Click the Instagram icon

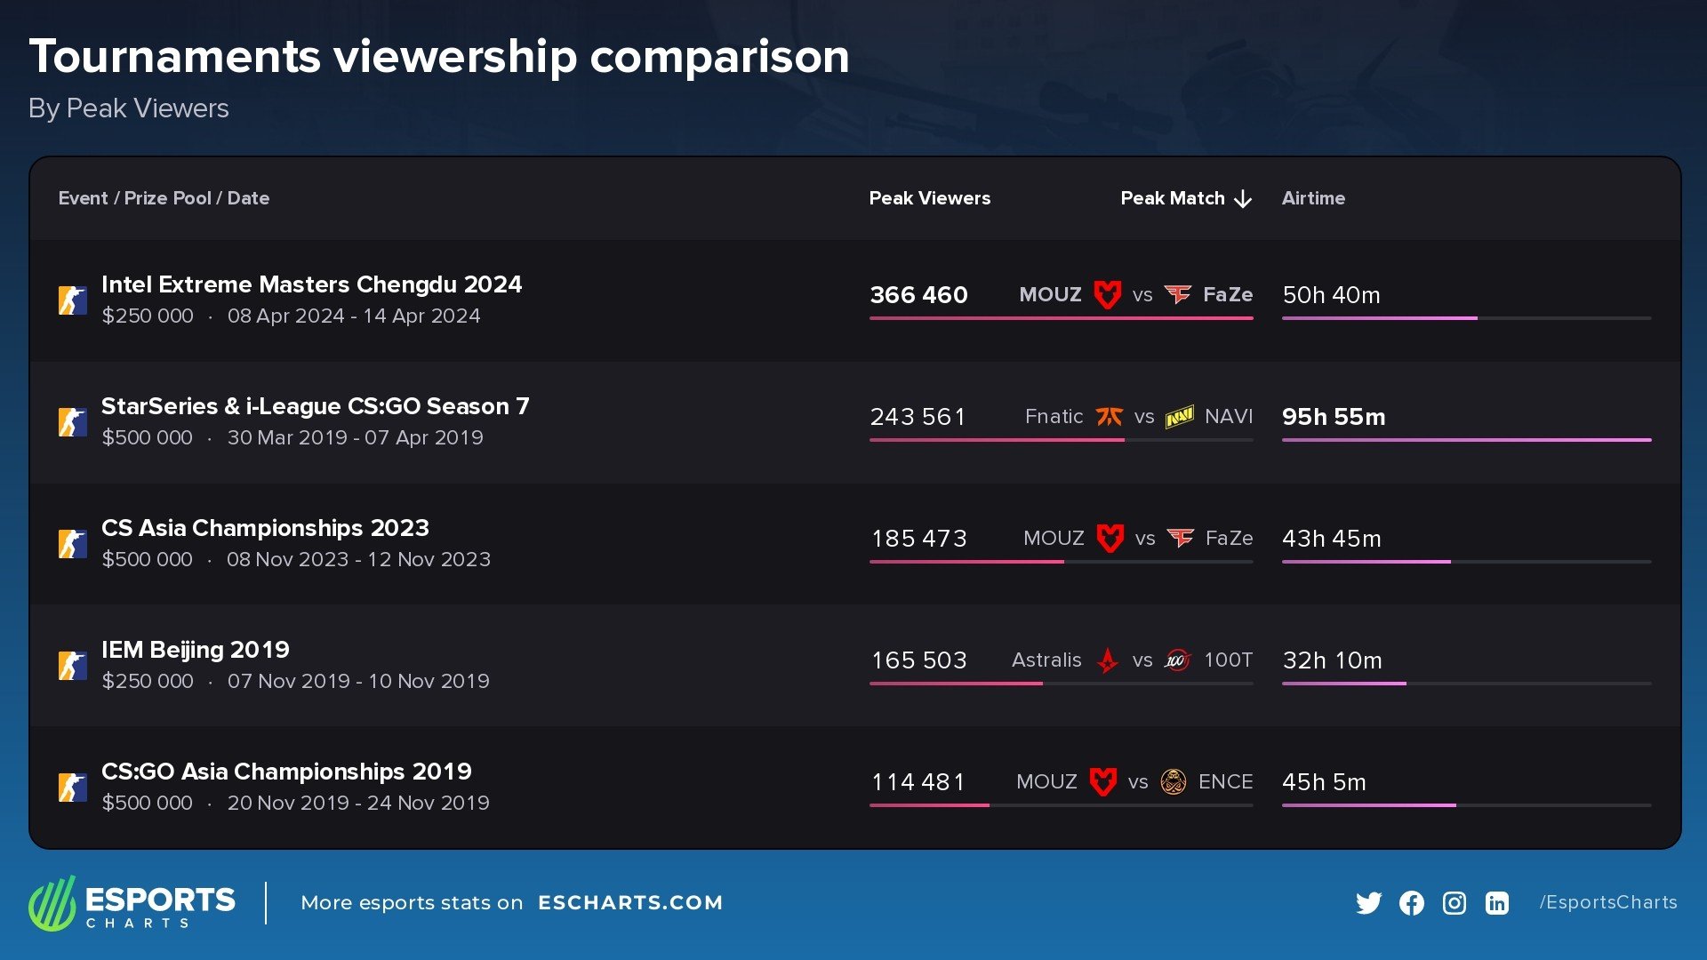pos(1454,903)
